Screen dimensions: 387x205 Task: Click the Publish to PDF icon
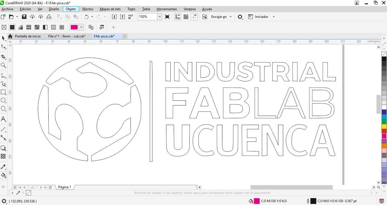(131, 17)
